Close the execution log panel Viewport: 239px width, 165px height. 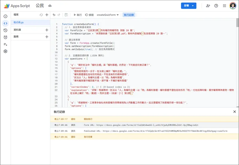pos(234,112)
